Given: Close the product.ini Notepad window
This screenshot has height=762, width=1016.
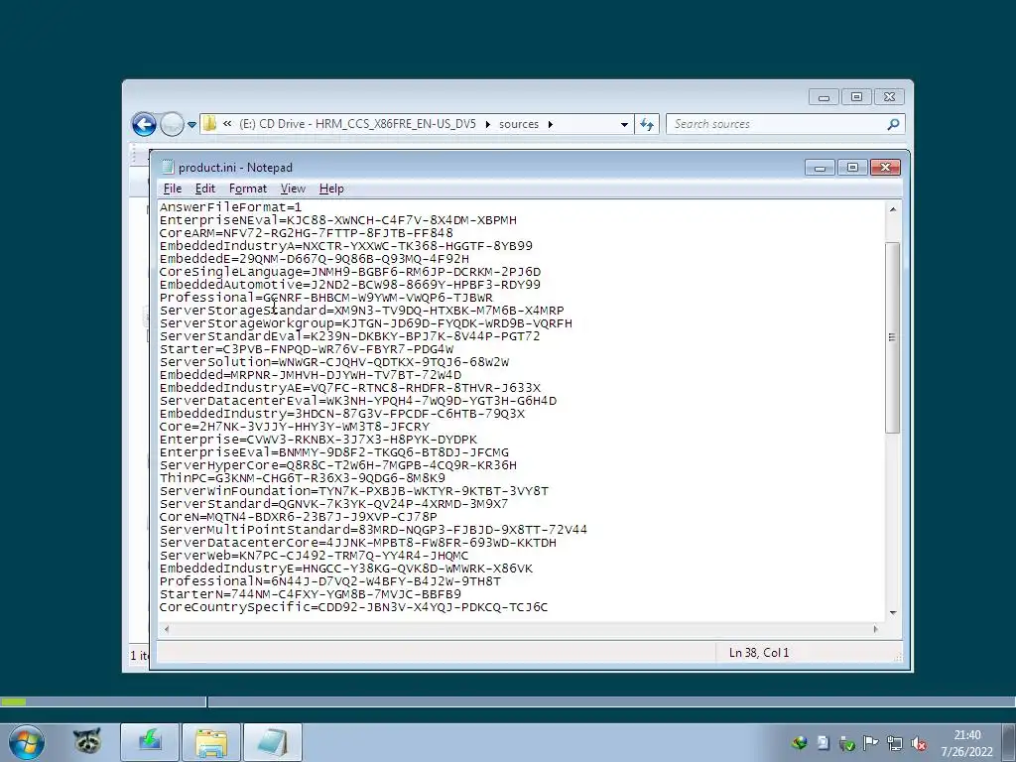Looking at the screenshot, I should (885, 168).
